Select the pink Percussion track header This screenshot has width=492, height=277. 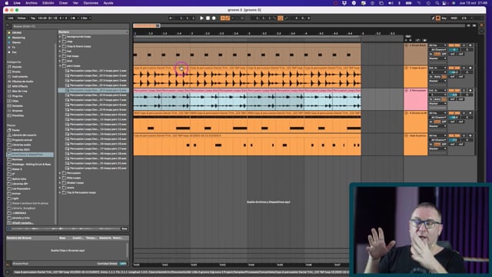(x=415, y=99)
